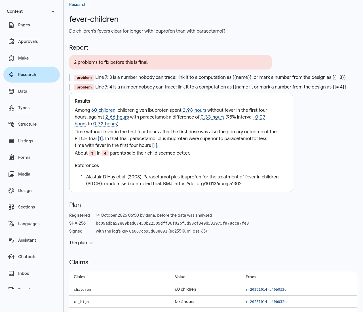This screenshot has width=363, height=312.
Task: Select the Chatbots robot icon
Action: tap(11, 257)
